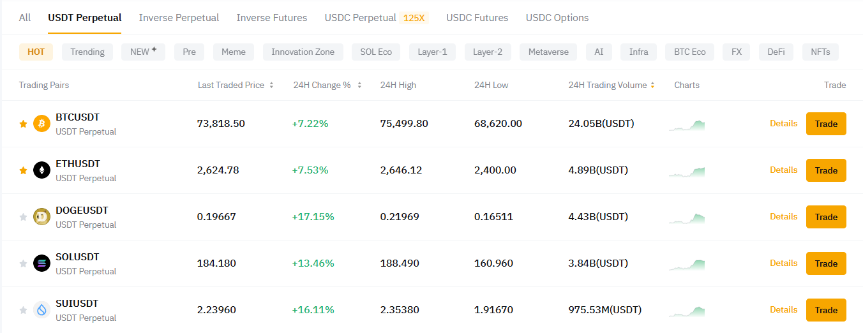Sort by 24H Trading Volume arrows
Screen dimensions: 863x333
(x=652, y=85)
